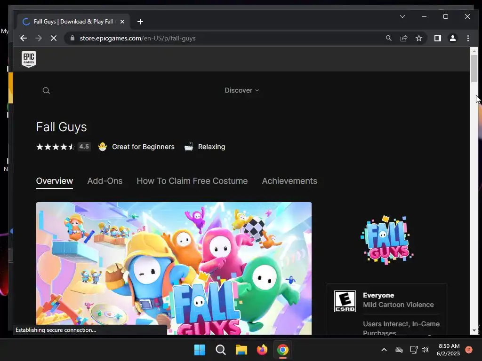Screen dimensions: 482x361
Task: Click the ESRB Everyone rating badge
Action: (345, 301)
